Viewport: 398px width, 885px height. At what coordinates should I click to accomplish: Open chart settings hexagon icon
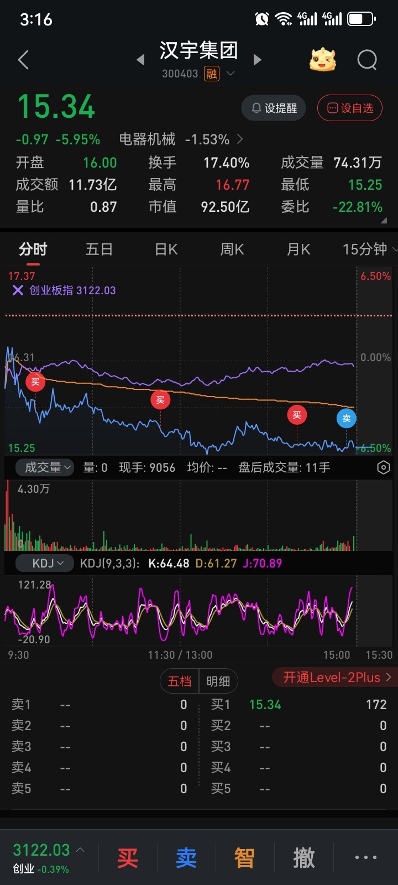(383, 467)
